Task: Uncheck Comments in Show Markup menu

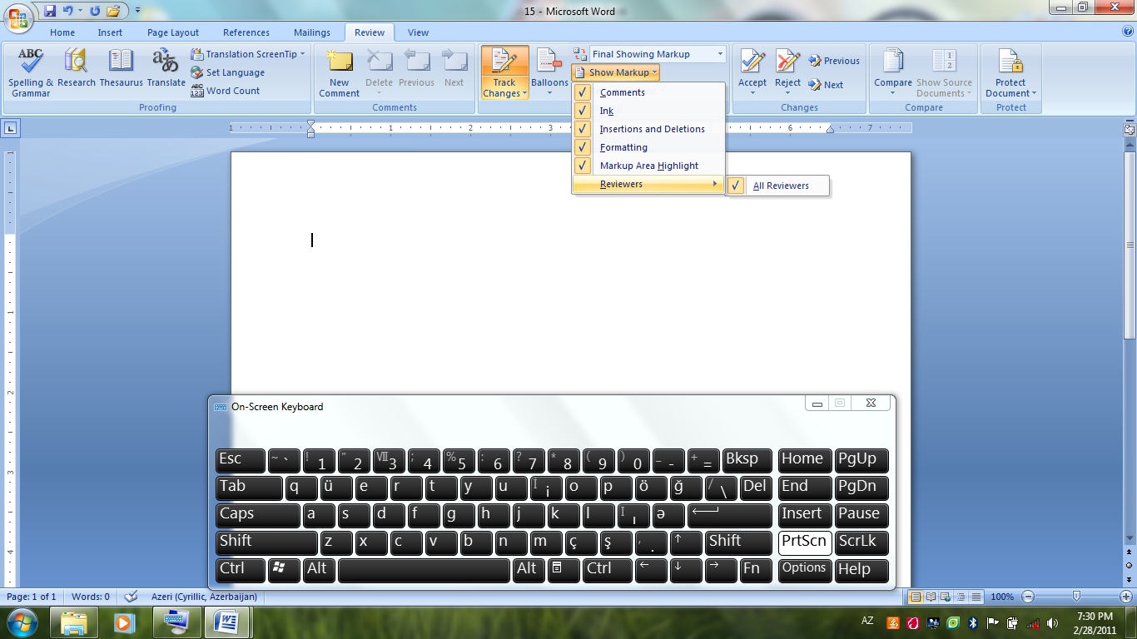Action: click(x=648, y=92)
